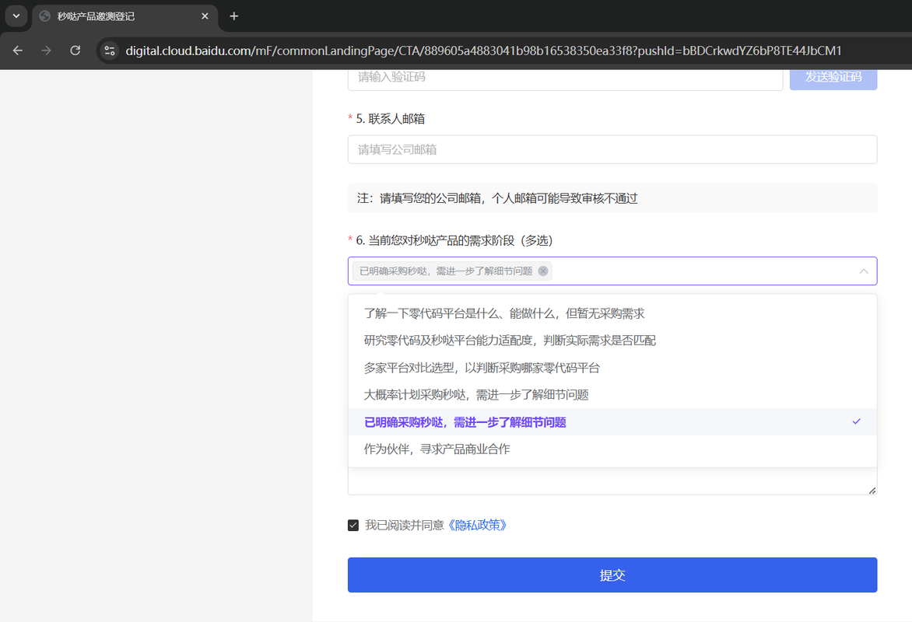Viewport: 912px width, 622px height.
Task: Grab the textarea resize handle
Action: pyautogui.click(x=872, y=491)
